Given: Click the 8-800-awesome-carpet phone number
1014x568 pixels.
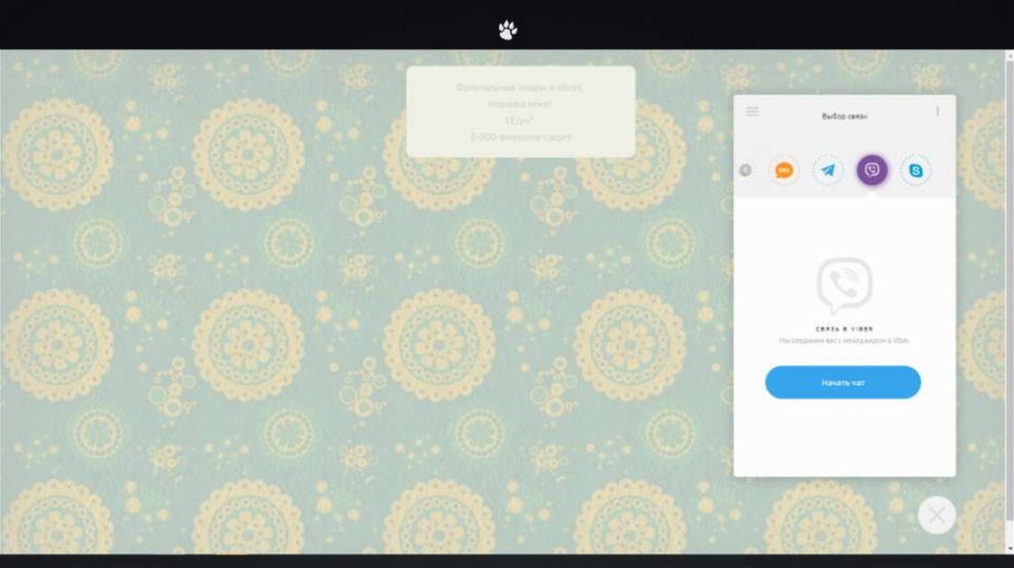Looking at the screenshot, I should pyautogui.click(x=521, y=137).
